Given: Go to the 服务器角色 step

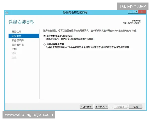Looking at the screenshot, I should point(18,45).
